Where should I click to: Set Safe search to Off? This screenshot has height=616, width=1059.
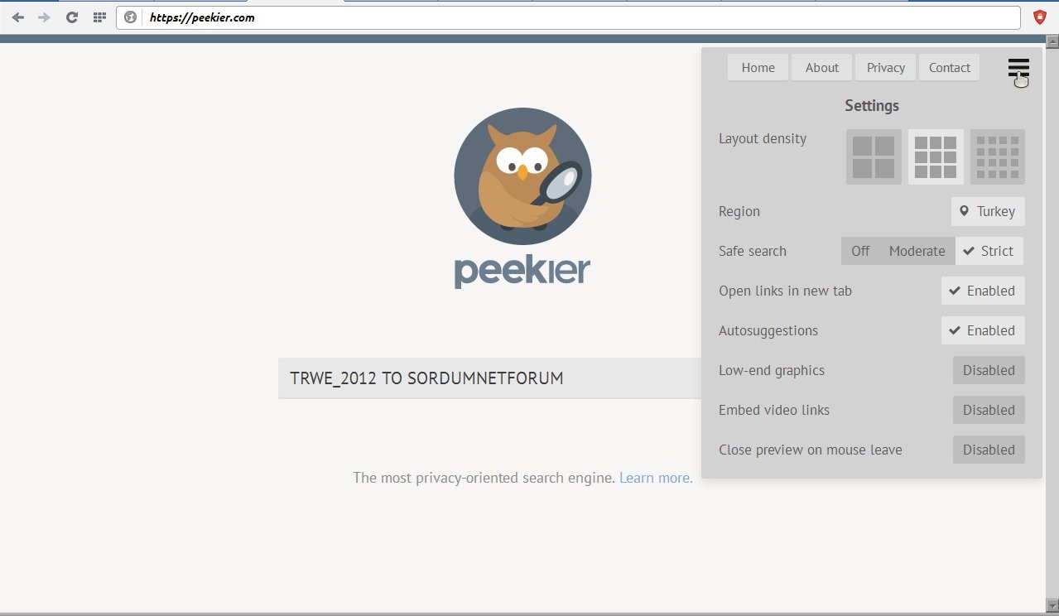860,251
